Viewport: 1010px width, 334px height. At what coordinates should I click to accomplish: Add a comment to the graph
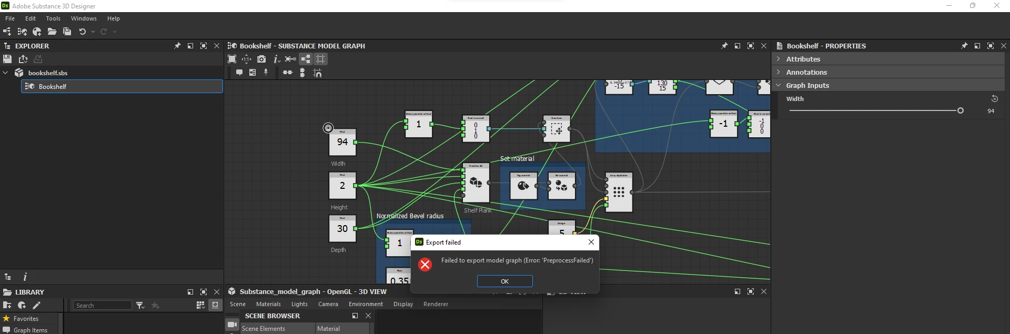click(x=239, y=73)
